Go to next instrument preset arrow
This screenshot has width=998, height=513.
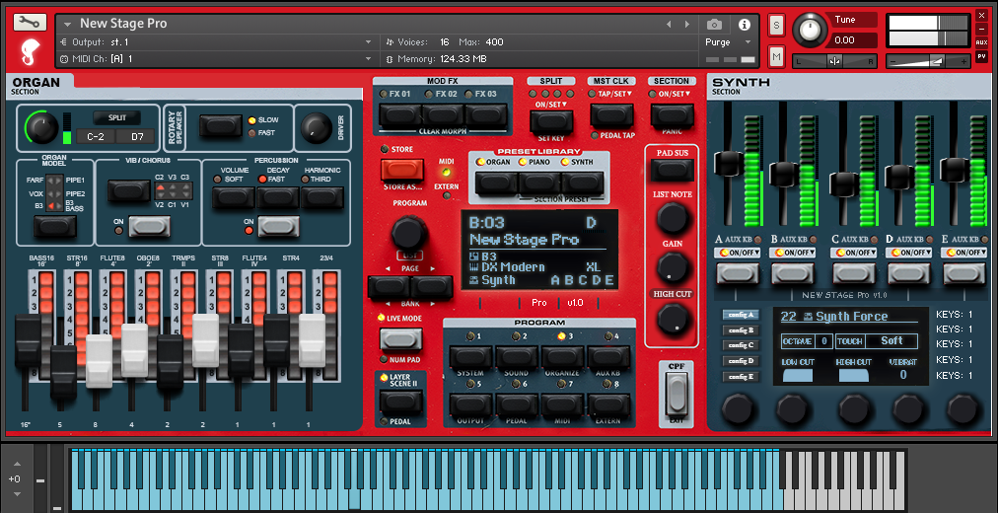(686, 25)
